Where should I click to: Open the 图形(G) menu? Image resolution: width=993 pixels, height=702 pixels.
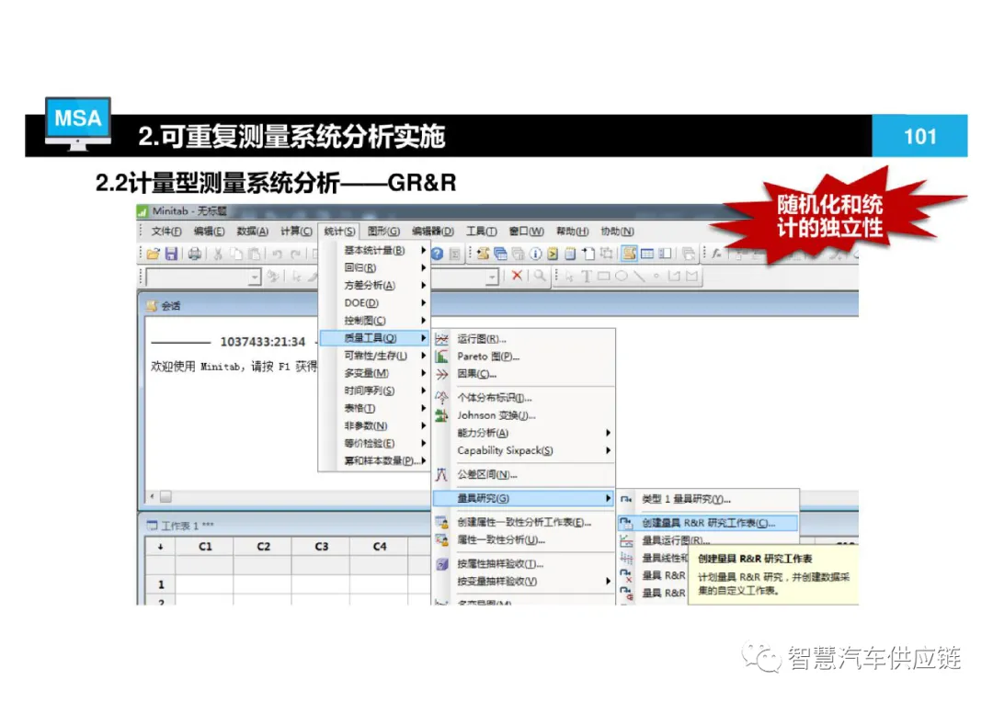[383, 232]
